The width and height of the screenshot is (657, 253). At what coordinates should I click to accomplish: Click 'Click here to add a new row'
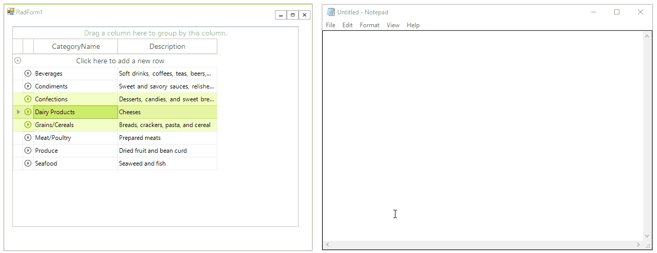coord(120,61)
